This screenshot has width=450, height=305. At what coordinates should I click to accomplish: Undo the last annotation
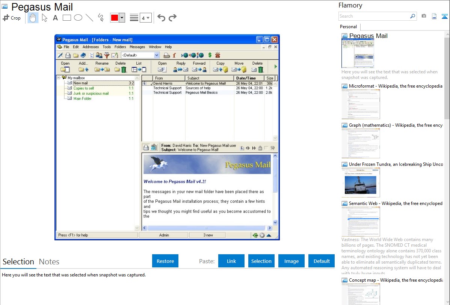click(161, 18)
